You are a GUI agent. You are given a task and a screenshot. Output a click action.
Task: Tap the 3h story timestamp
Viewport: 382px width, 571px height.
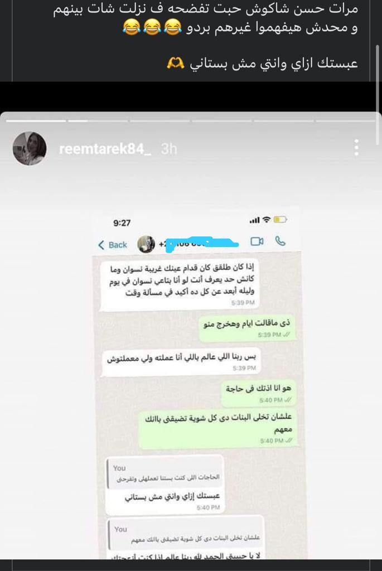click(169, 148)
